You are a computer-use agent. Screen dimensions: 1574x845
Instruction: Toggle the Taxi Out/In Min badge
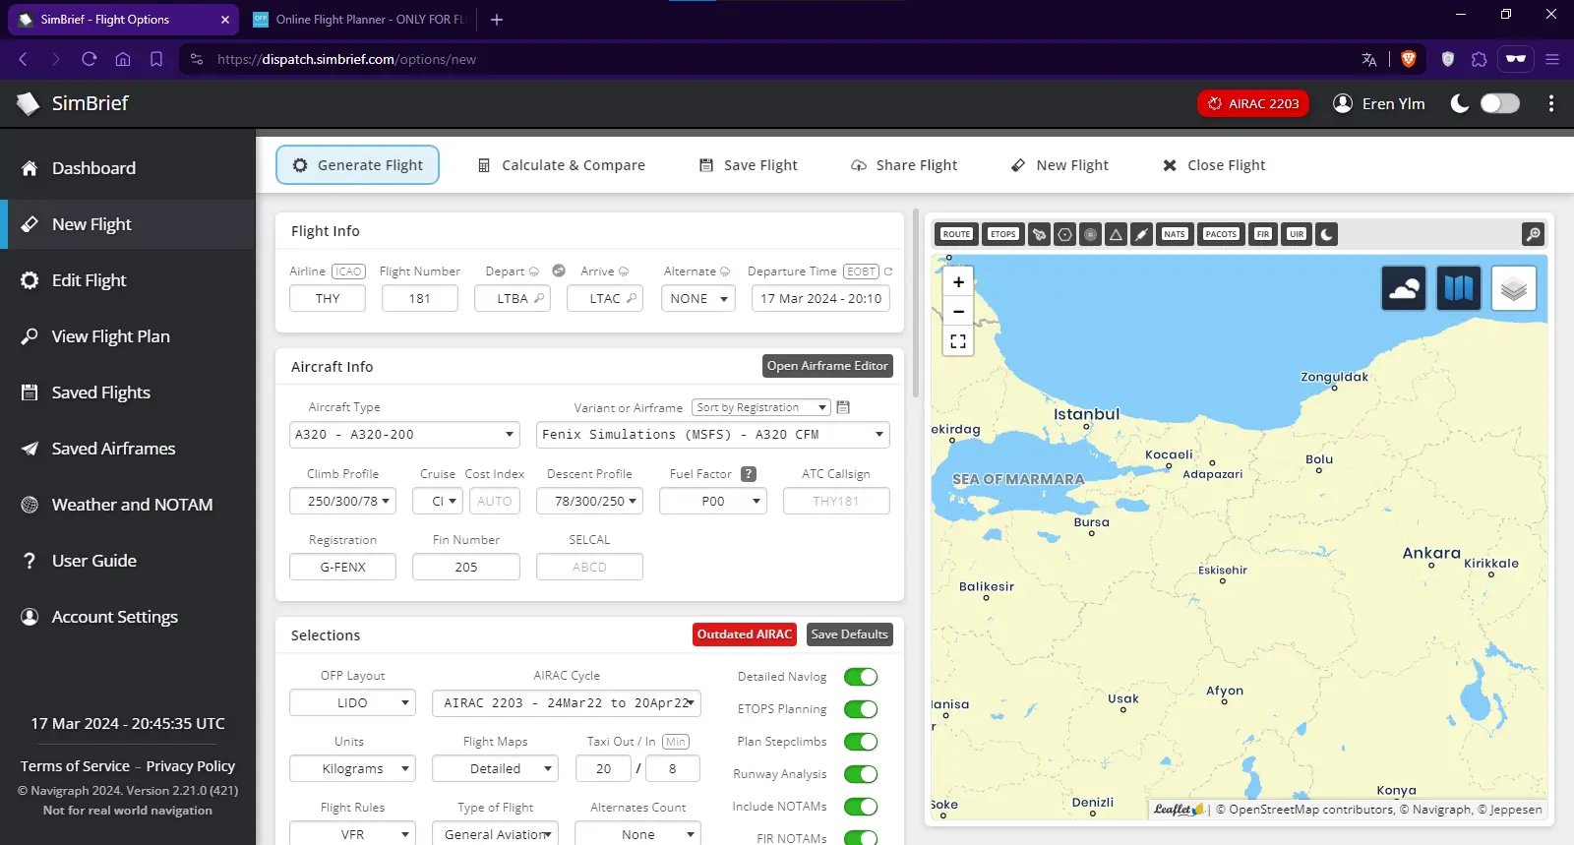pos(676,742)
